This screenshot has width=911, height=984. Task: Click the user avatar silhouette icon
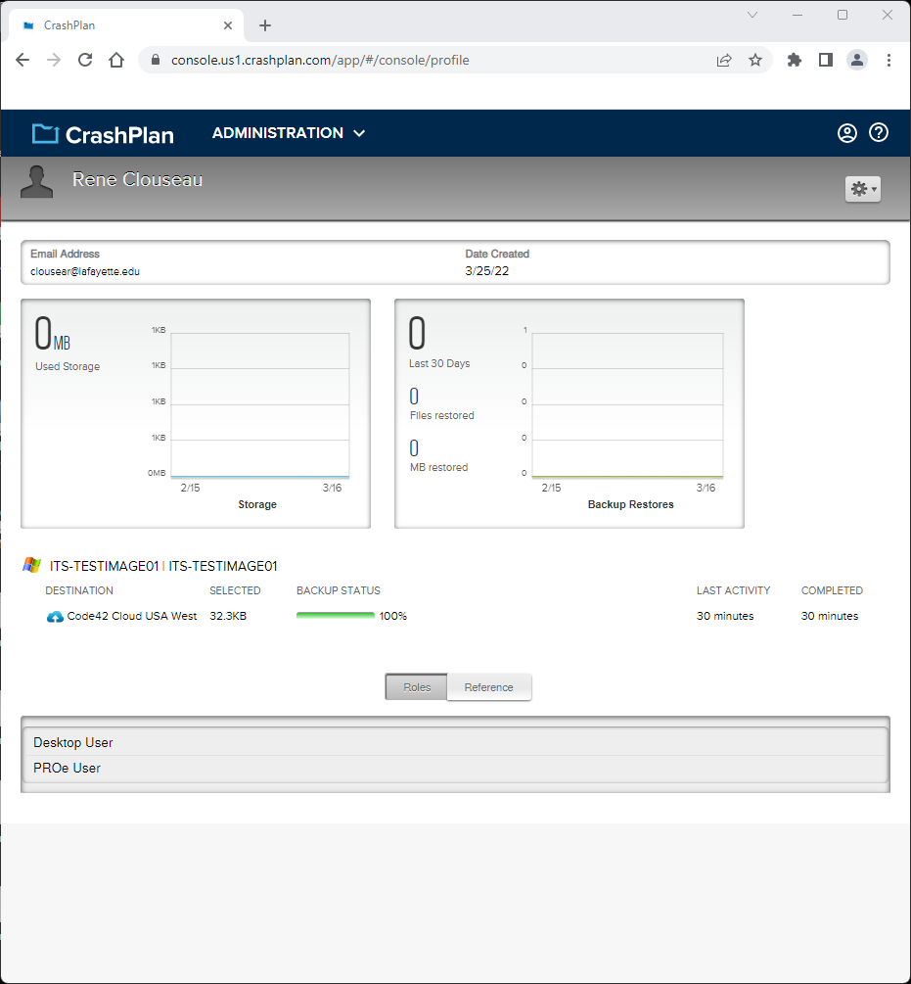pyautogui.click(x=36, y=182)
